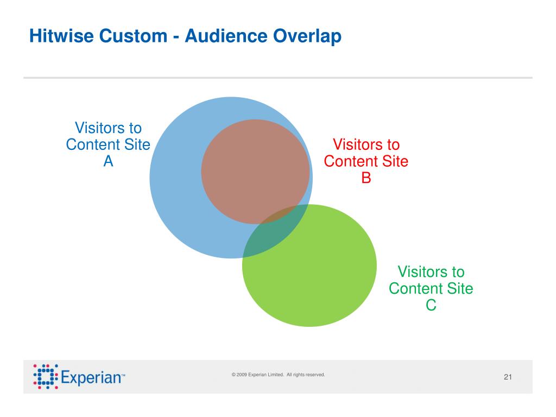Click the Experian logo in the footer

coord(79,377)
